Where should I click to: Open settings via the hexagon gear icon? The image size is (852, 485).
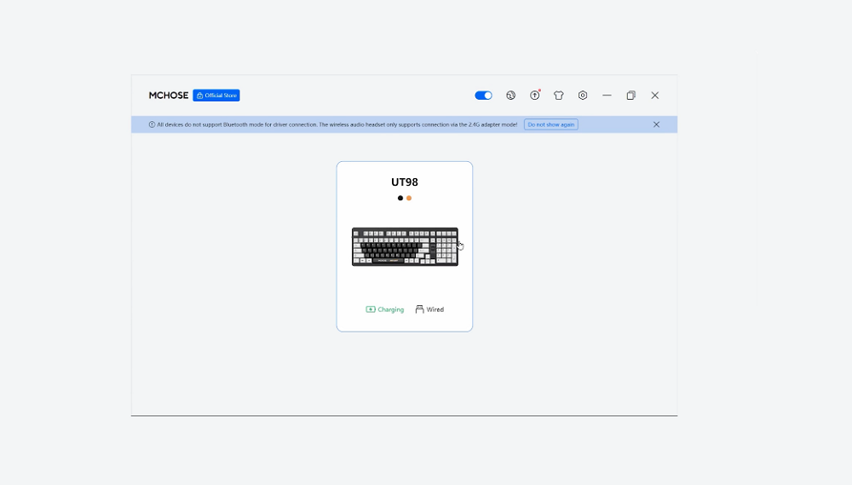pos(583,95)
